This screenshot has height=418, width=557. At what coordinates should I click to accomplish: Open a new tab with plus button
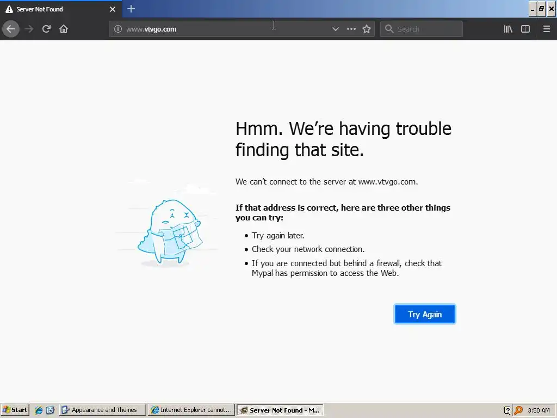(x=131, y=9)
